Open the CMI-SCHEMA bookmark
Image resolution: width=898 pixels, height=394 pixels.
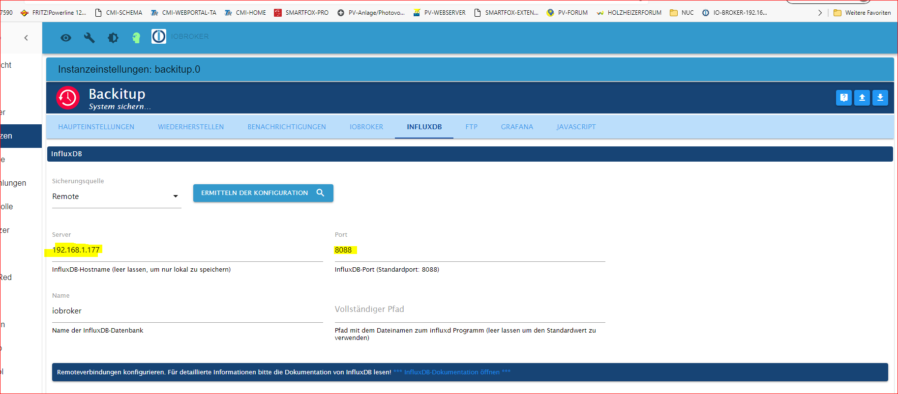(118, 13)
